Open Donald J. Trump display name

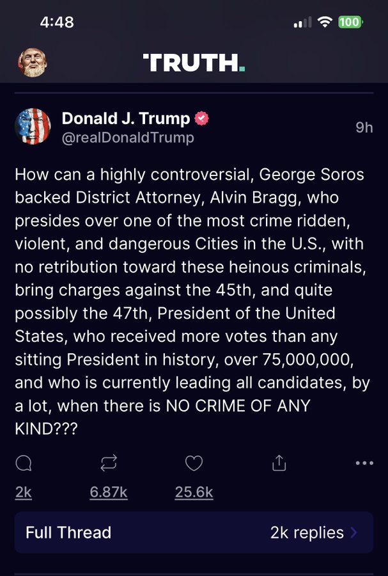pyautogui.click(x=126, y=118)
